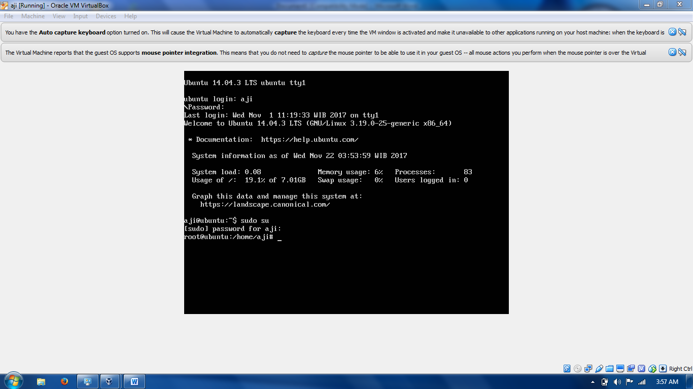This screenshot has height=389, width=693.
Task: Open the network signal tray icon
Action: pyautogui.click(x=642, y=382)
